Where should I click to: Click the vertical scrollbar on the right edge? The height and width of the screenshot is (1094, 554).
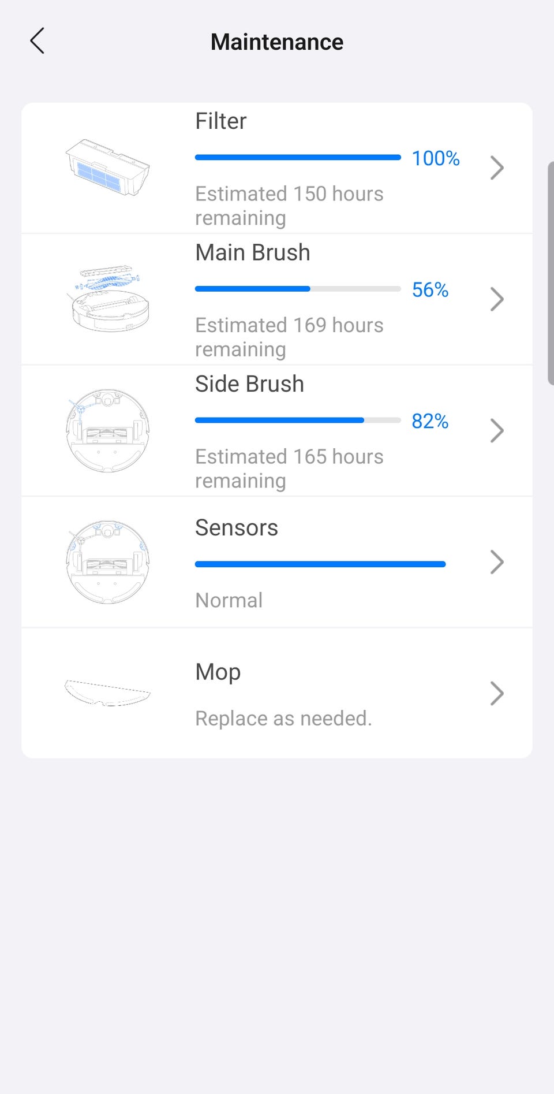coord(551,273)
